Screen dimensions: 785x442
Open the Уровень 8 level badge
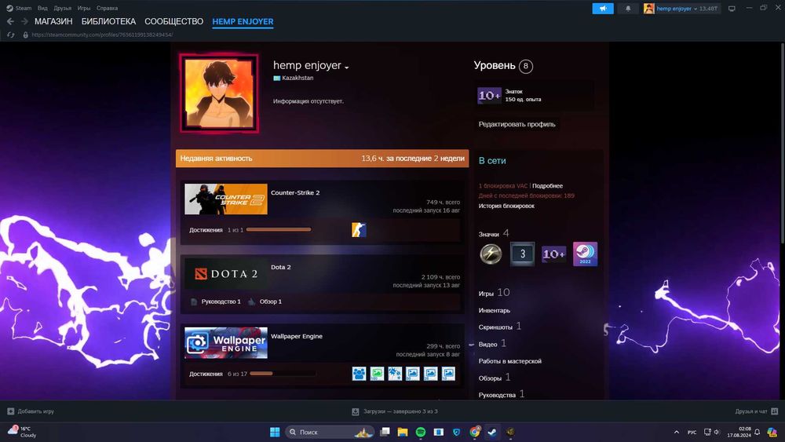(x=525, y=66)
